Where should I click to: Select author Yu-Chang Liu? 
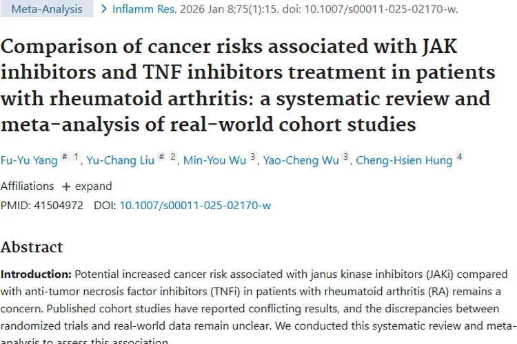[x=119, y=160]
